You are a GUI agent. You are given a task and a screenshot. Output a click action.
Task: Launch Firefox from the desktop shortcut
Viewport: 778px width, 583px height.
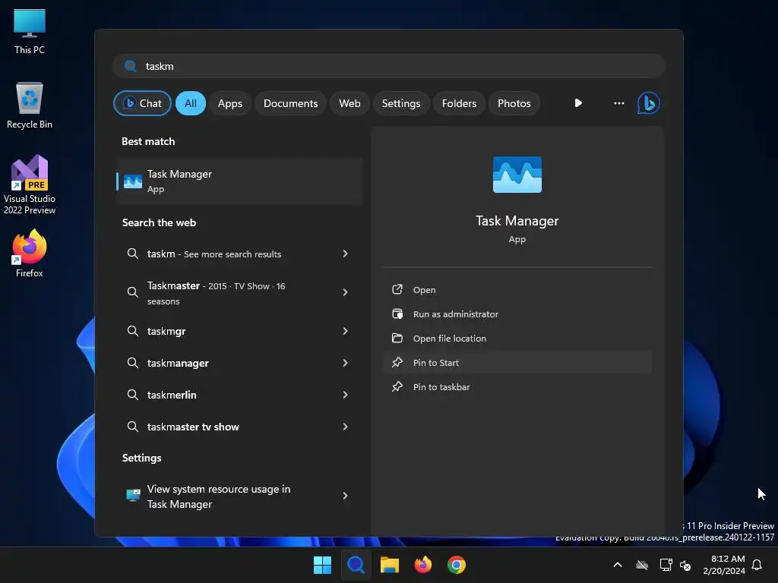click(30, 254)
